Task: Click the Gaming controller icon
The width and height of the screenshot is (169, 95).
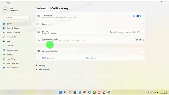Action: [4, 55]
